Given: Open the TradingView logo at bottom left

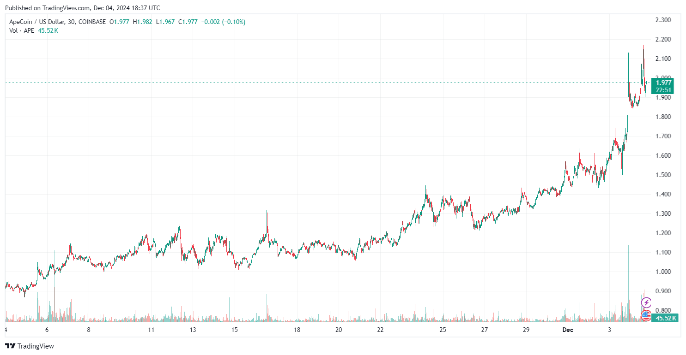Looking at the screenshot, I should tap(30, 346).
